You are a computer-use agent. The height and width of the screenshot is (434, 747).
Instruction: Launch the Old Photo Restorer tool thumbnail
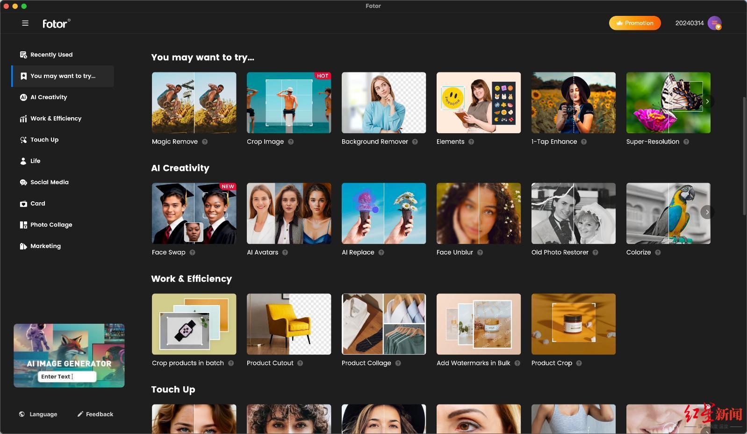tap(573, 213)
